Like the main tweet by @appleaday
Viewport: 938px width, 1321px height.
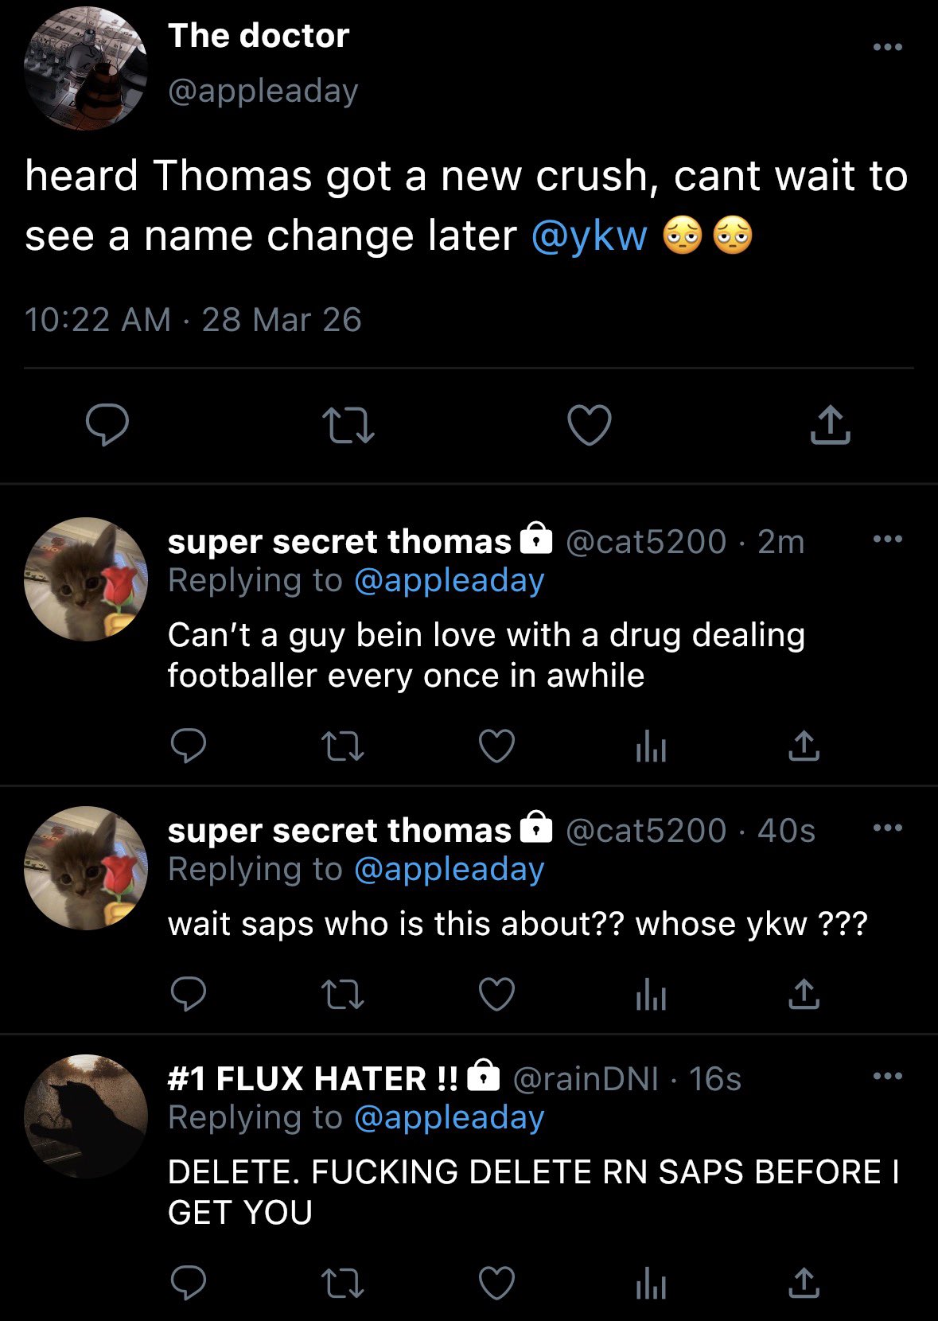(590, 424)
